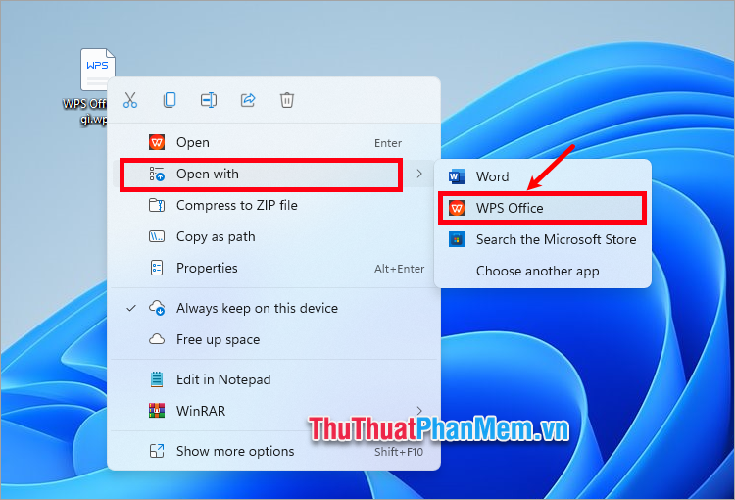Click the Copy as path icon

[x=157, y=236]
